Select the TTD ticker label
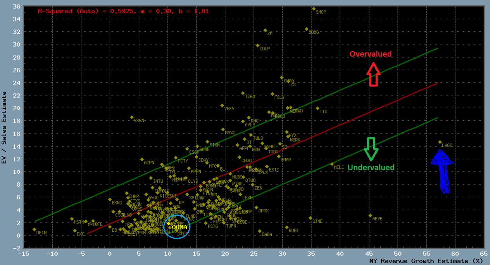490x265 pixels. click(x=323, y=112)
